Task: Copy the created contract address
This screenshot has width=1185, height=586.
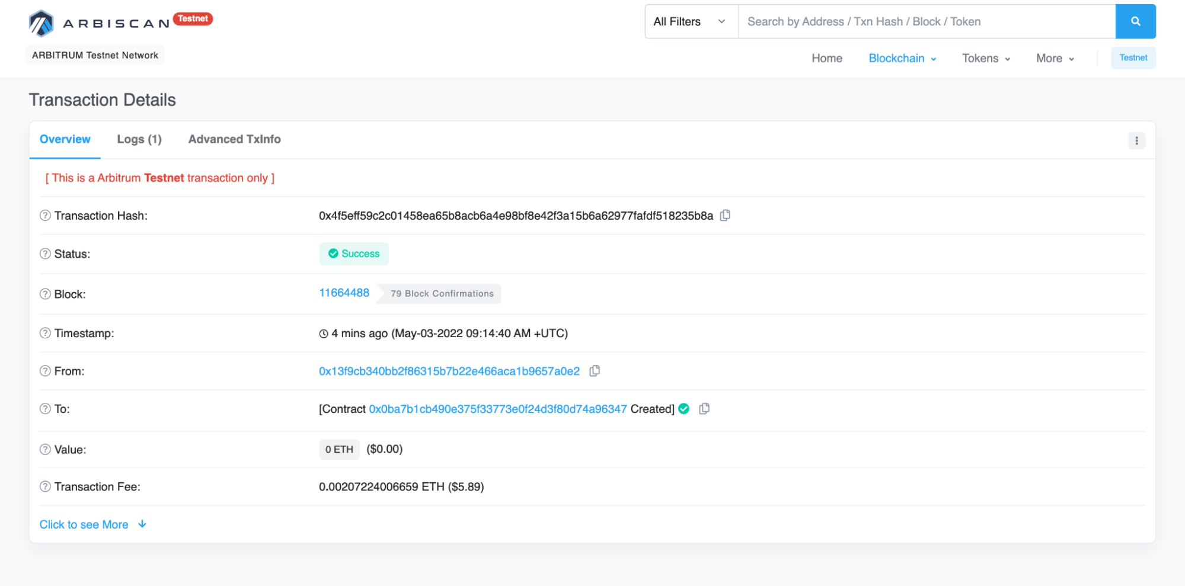Action: pos(704,409)
